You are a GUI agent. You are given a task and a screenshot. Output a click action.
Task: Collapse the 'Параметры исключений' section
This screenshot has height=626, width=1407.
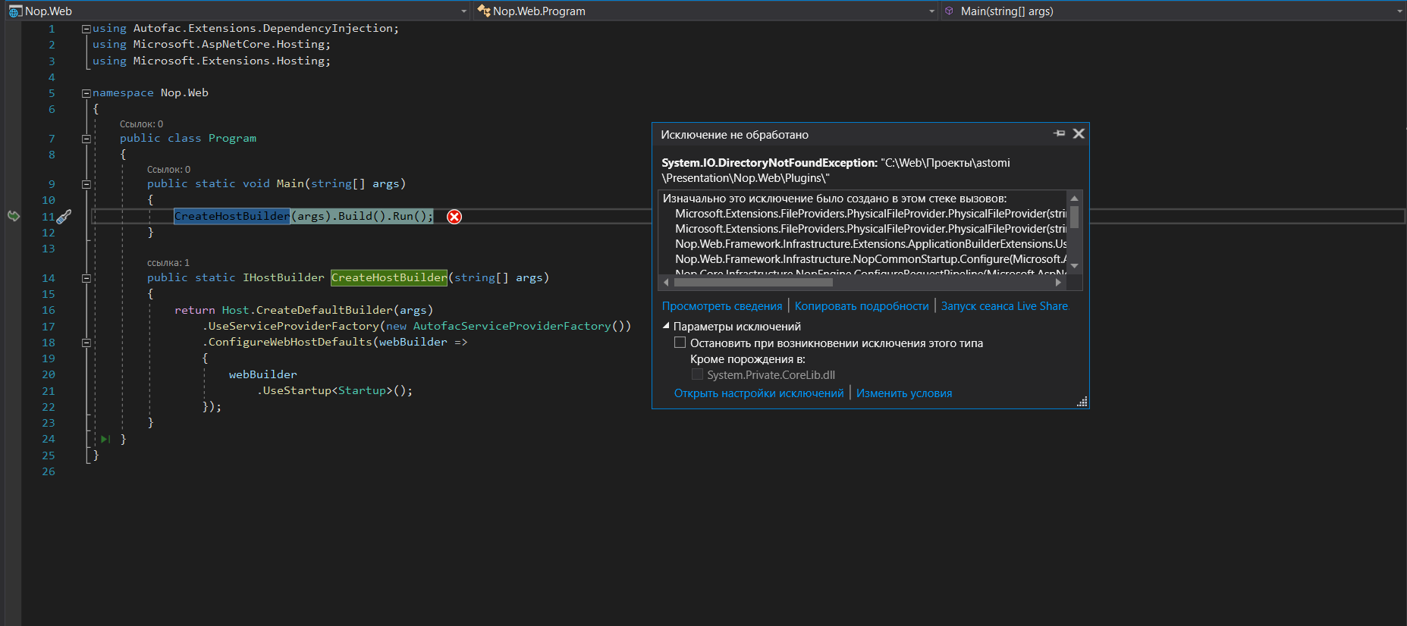[667, 326]
